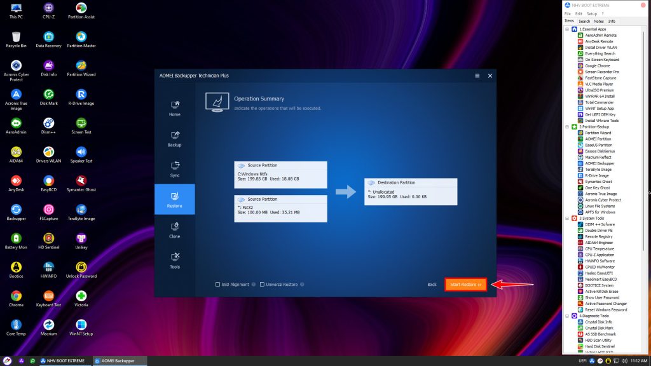Select the Data Recovery desktop icon

point(48,40)
